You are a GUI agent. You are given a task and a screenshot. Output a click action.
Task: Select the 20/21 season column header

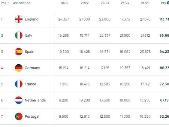click(64, 3)
